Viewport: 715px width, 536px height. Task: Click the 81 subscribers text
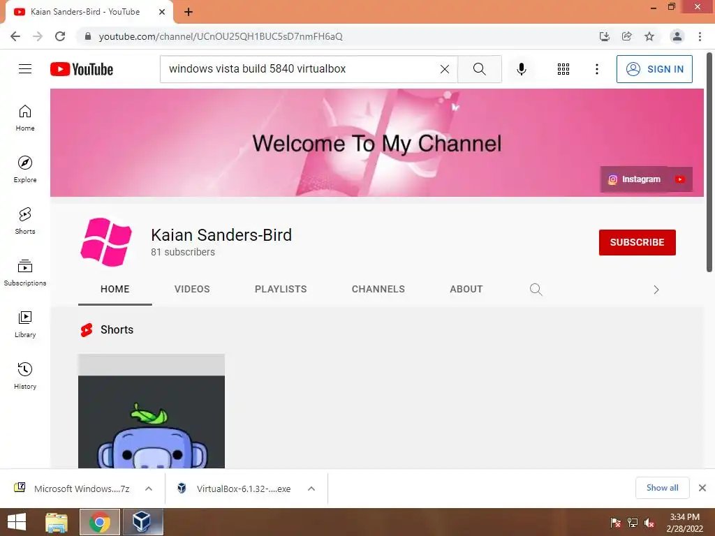pyautogui.click(x=183, y=252)
